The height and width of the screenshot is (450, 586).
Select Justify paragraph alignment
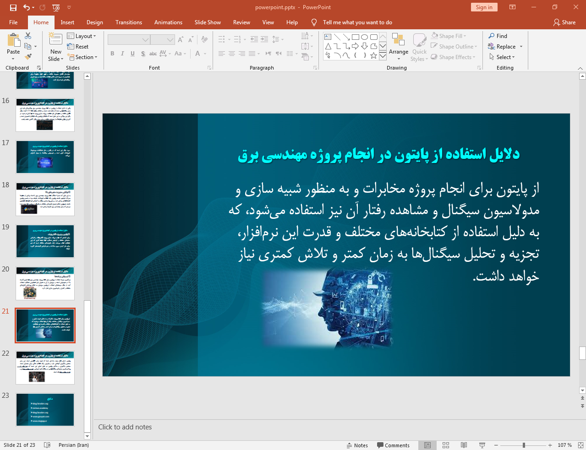[x=252, y=54]
